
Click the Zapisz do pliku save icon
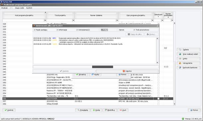point(129,34)
